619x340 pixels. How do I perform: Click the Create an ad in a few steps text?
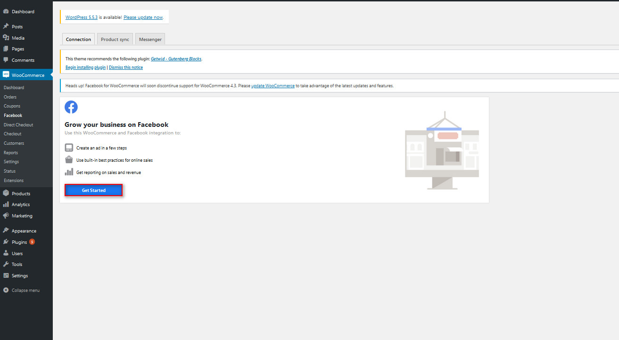(x=101, y=148)
